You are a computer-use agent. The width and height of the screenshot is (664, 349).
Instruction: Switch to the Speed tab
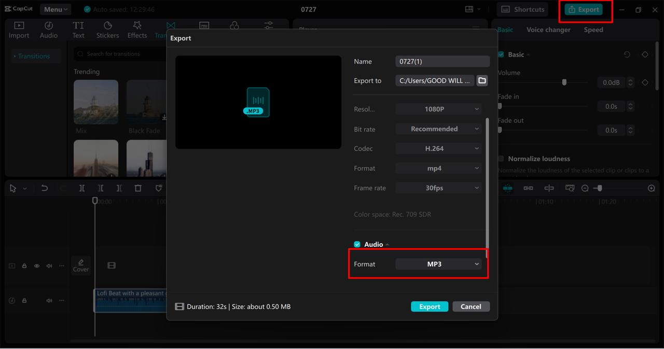click(593, 30)
